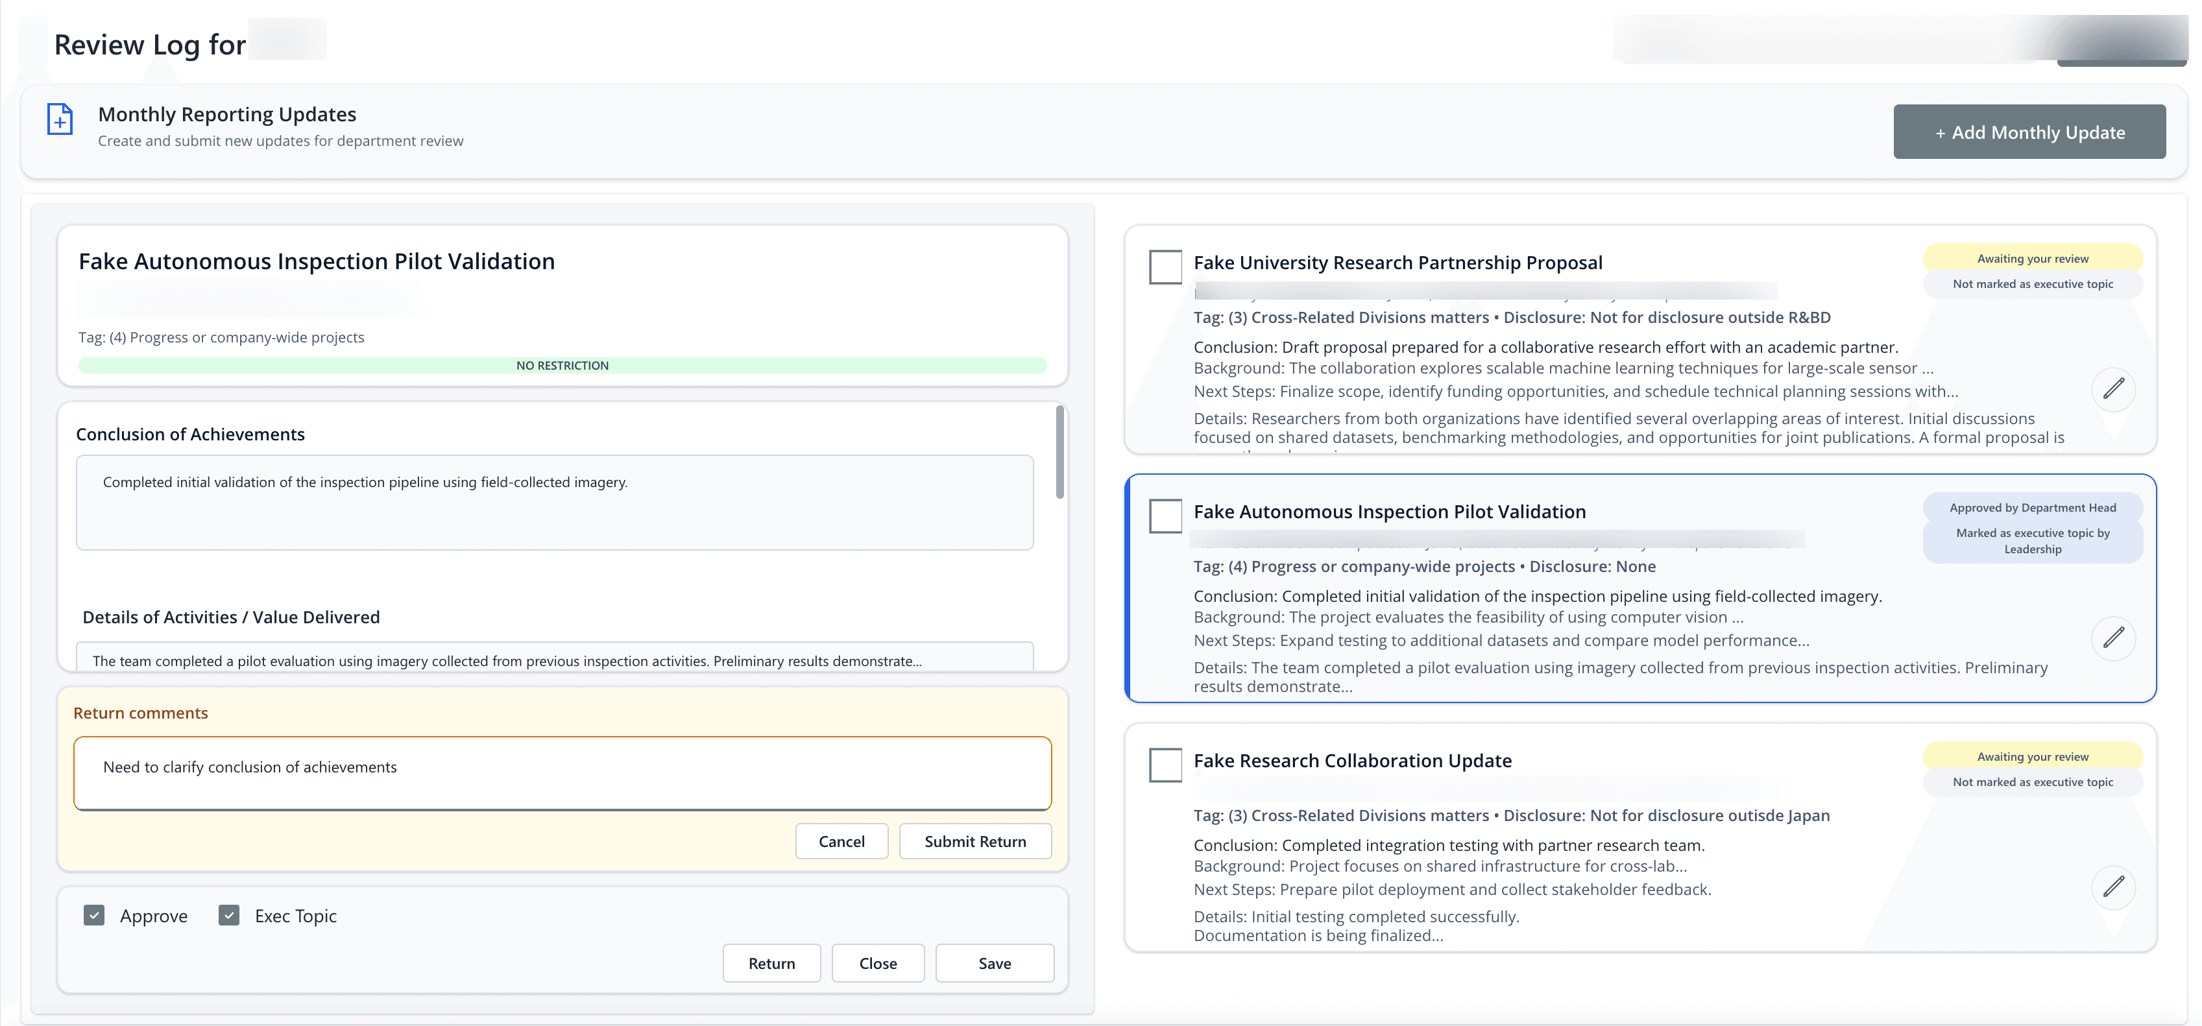Open Fake University Research Partnership Proposal title
This screenshot has width=2202, height=1026.
point(1397,262)
